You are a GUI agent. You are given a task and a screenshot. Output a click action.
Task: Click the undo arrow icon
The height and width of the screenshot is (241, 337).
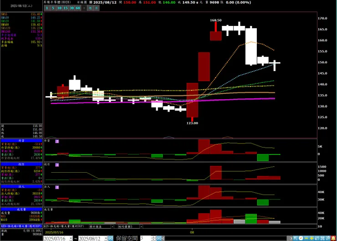tap(317, 238)
